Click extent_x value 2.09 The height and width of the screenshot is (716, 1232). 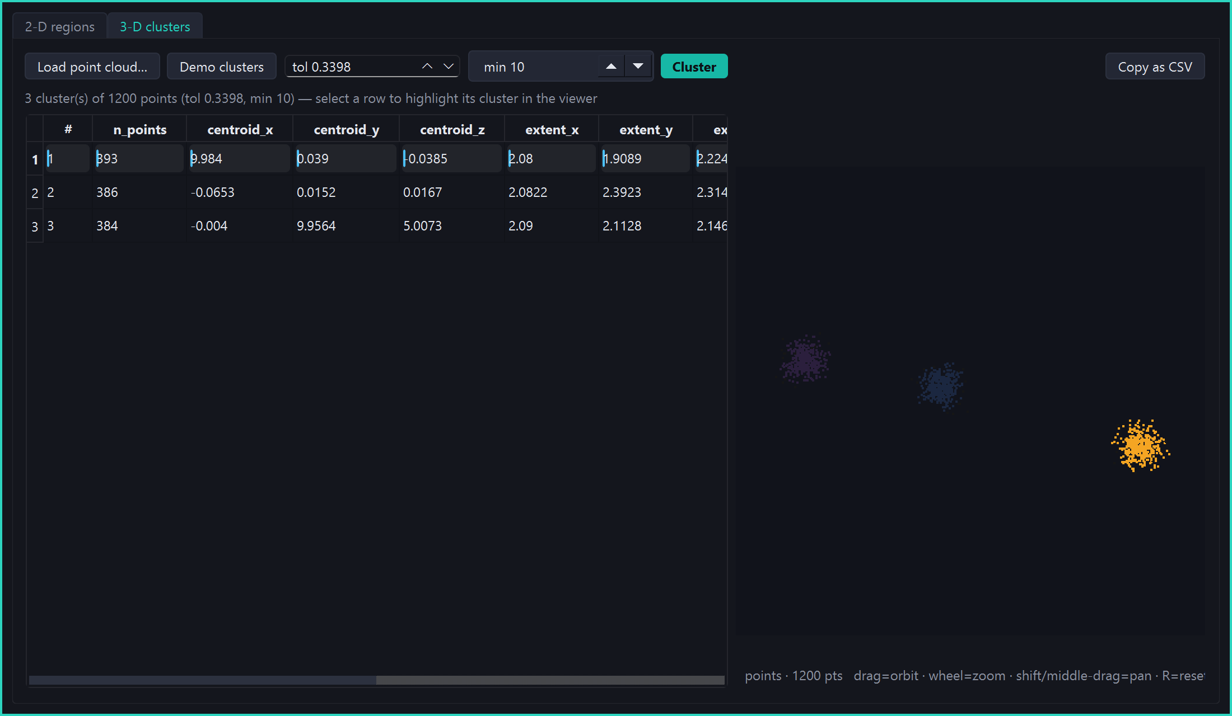(x=552, y=225)
